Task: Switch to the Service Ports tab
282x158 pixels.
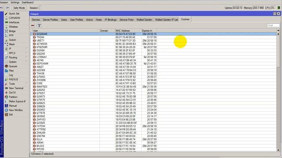Action: (x=126, y=20)
